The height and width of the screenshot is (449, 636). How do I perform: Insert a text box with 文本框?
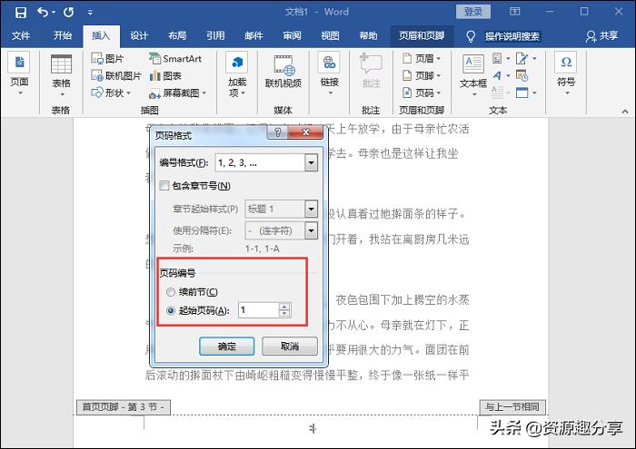click(473, 75)
